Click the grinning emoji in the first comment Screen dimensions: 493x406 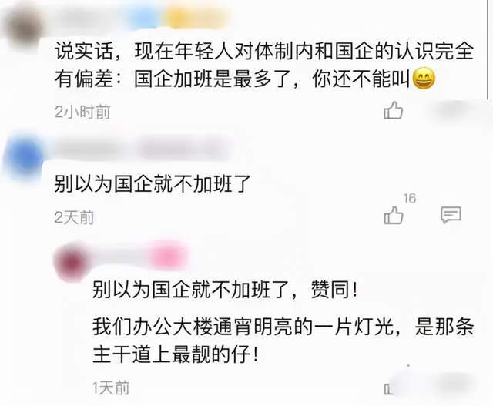(x=424, y=79)
